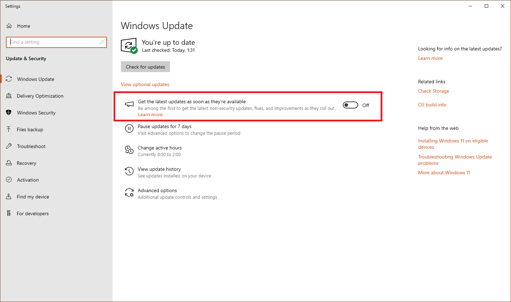Maximize the Settings window
This screenshot has width=511, height=302.
pyautogui.click(x=486, y=6)
